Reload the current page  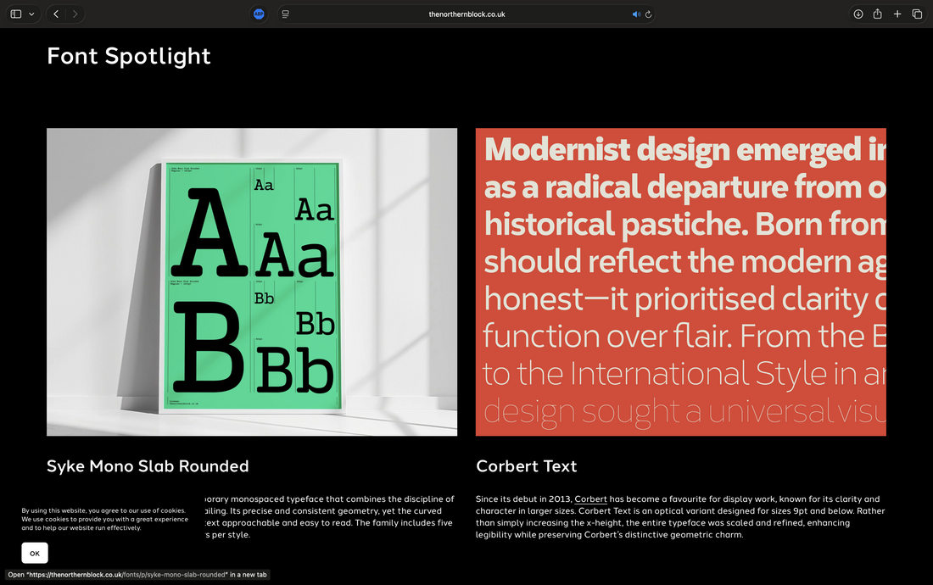[649, 14]
